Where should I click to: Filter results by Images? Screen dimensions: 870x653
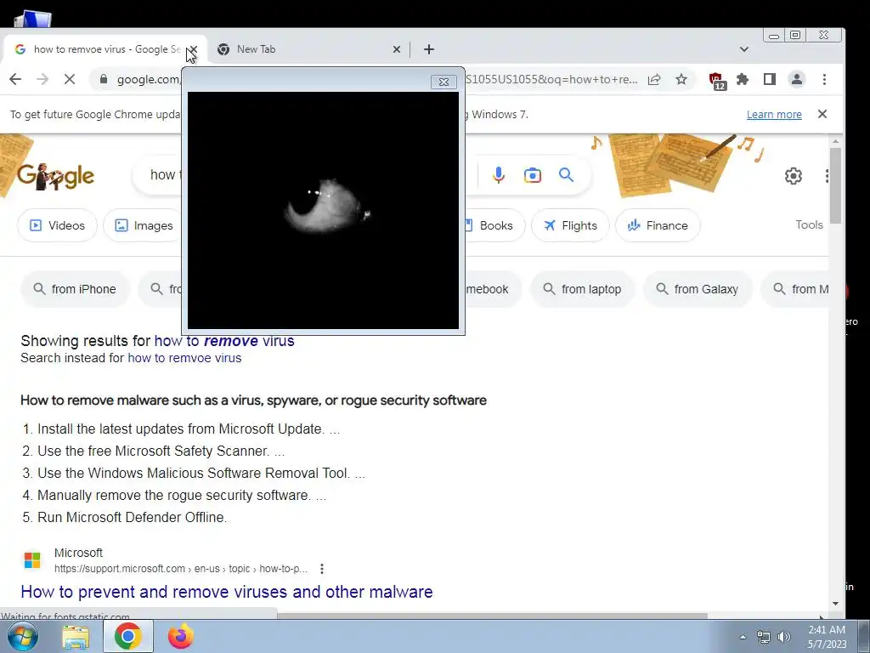point(144,225)
